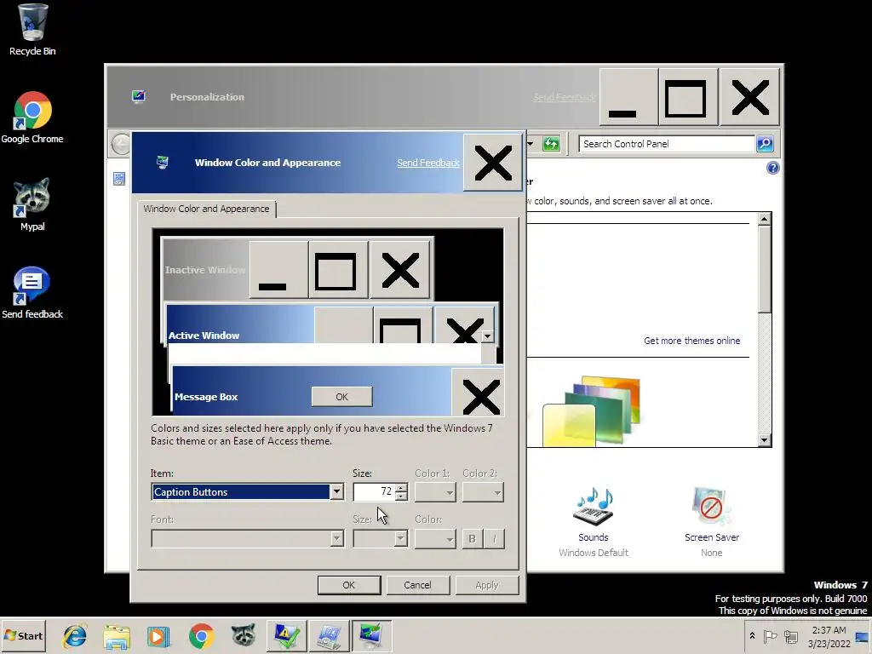Click Inactive Window title in preview
This screenshot has width=872, height=654.
[x=204, y=270]
